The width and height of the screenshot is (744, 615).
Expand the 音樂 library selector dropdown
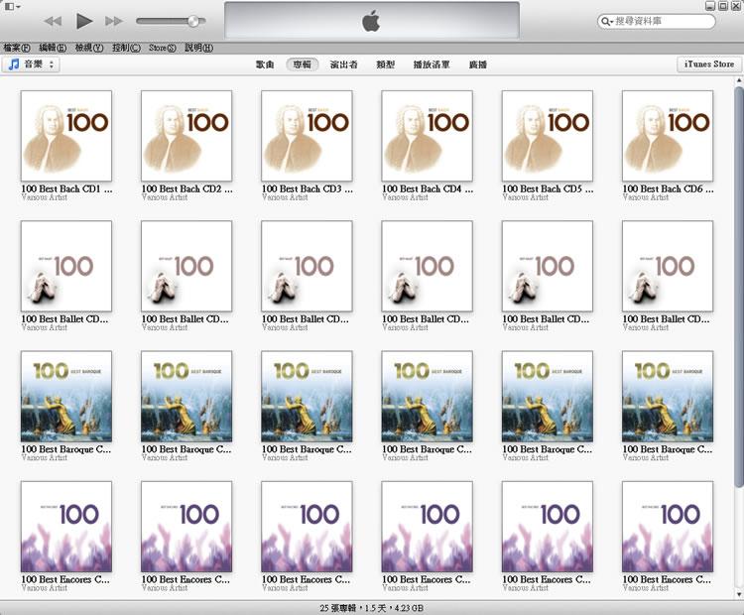pos(31,64)
